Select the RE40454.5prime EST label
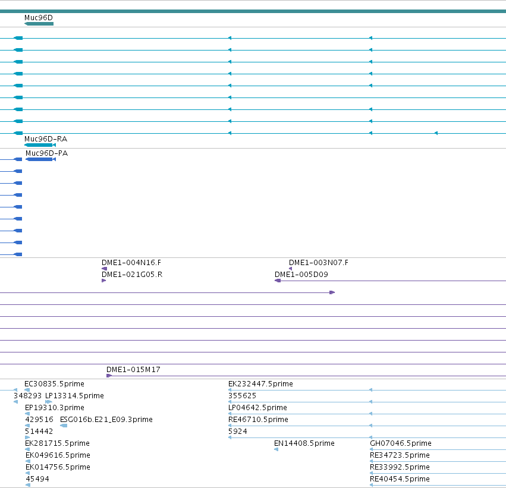 [400, 479]
